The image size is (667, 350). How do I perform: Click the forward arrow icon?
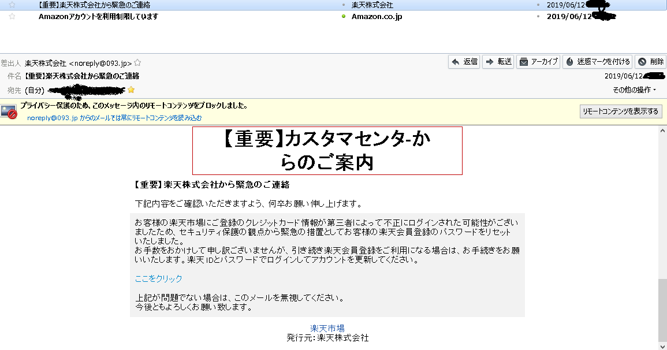coord(490,62)
